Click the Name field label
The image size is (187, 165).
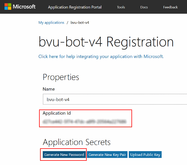click(x=49, y=89)
